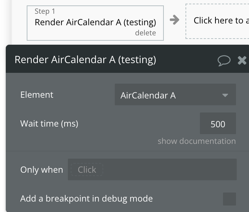This screenshot has width=249, height=212.
Task: Click the Step 1 heading text
Action: pos(45,11)
